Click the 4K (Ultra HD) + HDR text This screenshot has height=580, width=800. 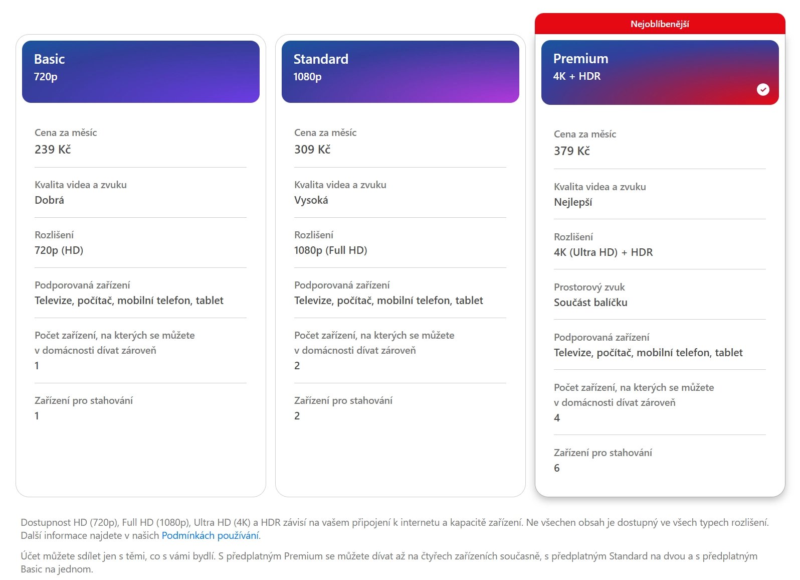coord(603,252)
